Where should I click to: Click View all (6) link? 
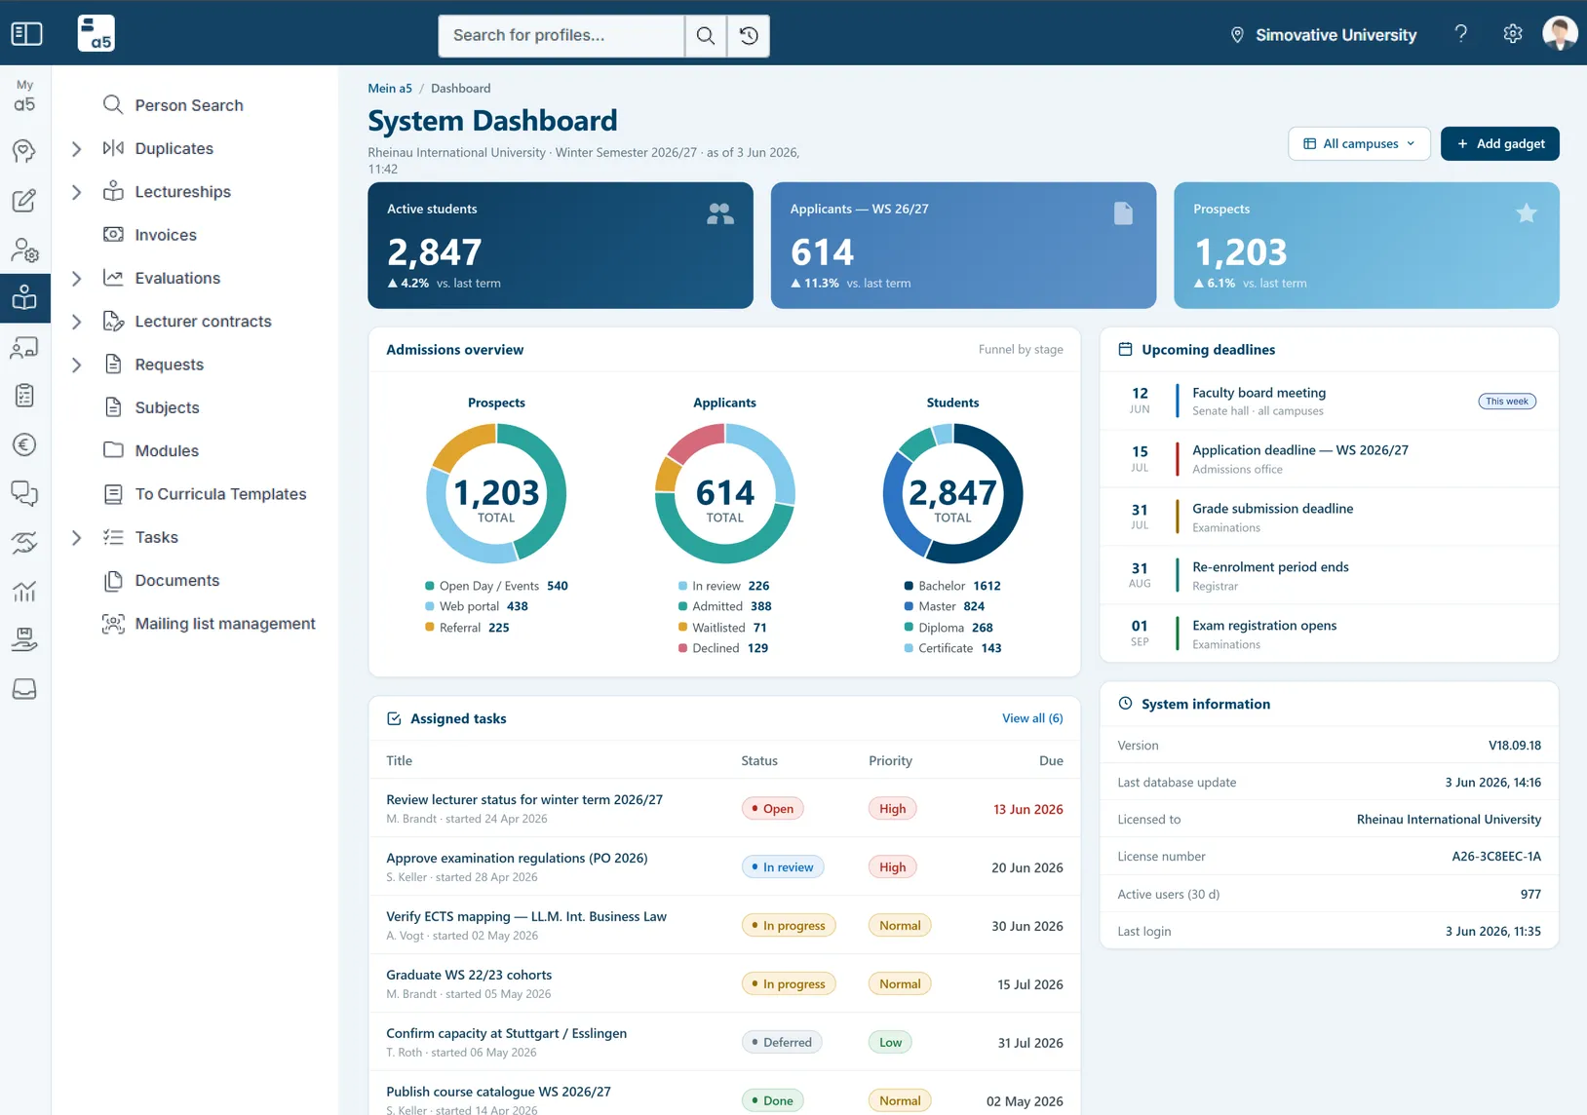coord(1032,718)
